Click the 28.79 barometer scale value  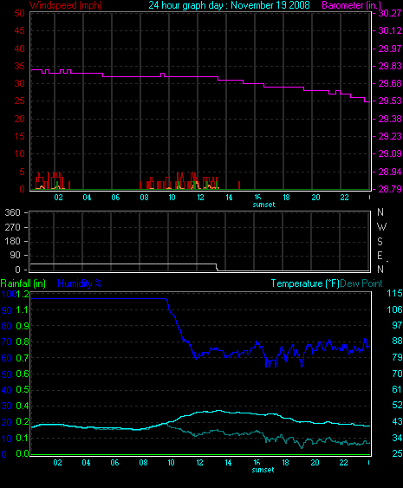tap(390, 189)
